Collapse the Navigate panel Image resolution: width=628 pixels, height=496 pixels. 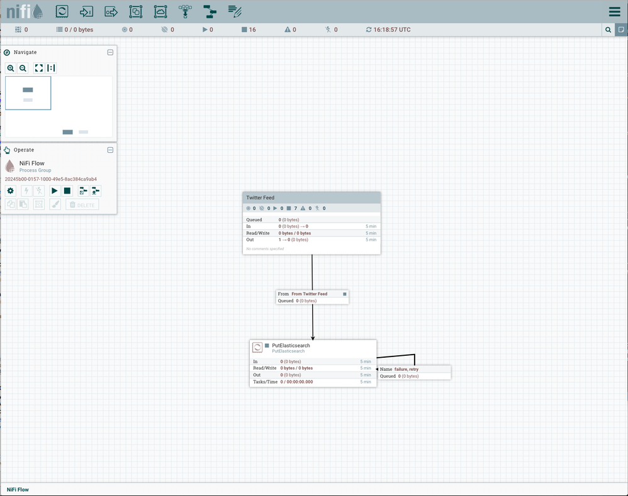click(110, 52)
